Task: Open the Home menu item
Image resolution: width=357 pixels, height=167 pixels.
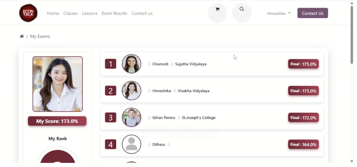Action: [53, 13]
